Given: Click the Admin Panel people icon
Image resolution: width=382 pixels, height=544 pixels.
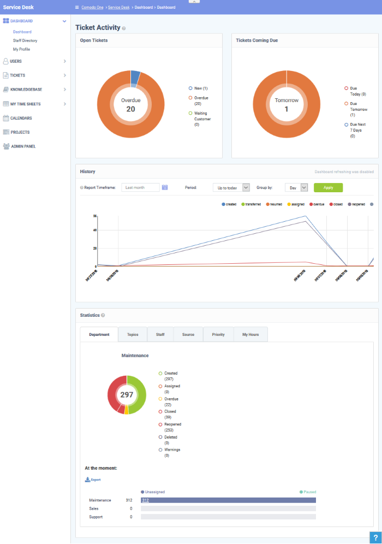Looking at the screenshot, I should (6, 146).
